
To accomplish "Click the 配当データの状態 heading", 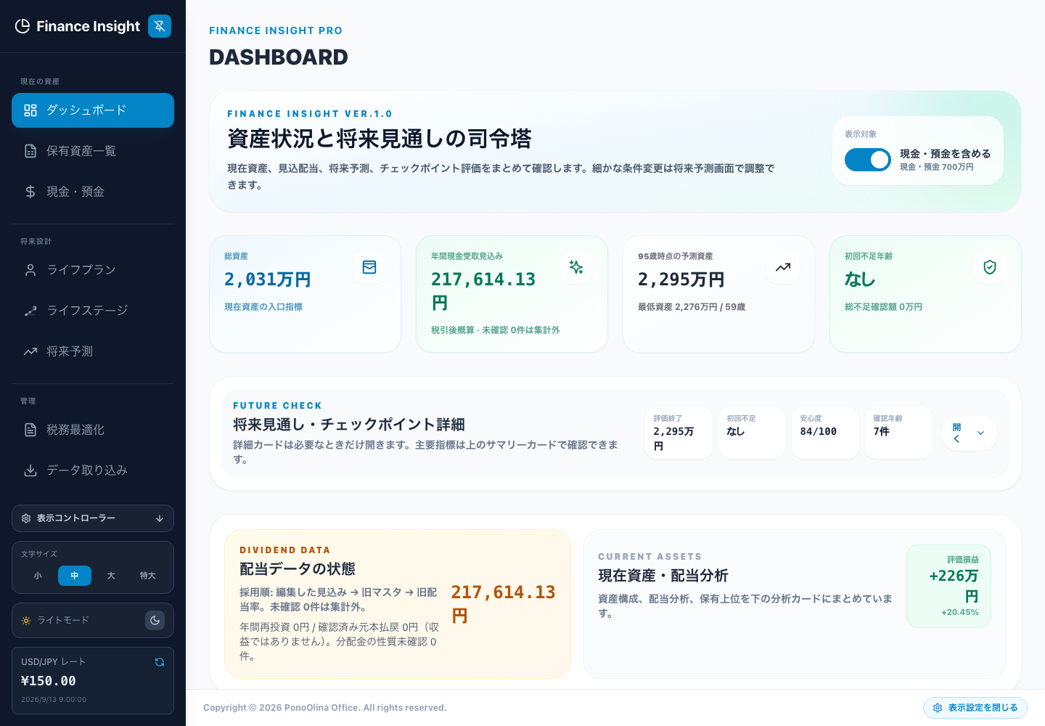I will [298, 568].
